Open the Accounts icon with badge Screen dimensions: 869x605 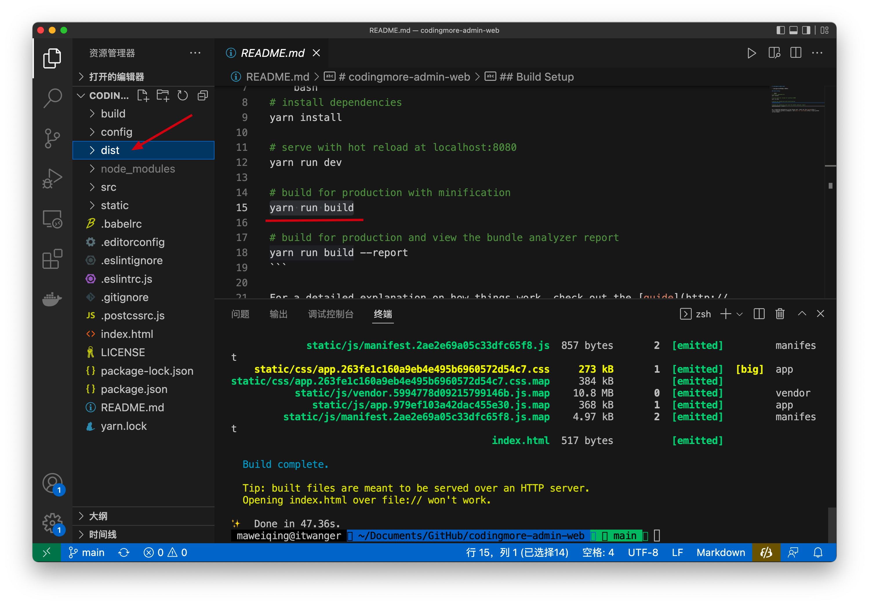[x=52, y=483]
